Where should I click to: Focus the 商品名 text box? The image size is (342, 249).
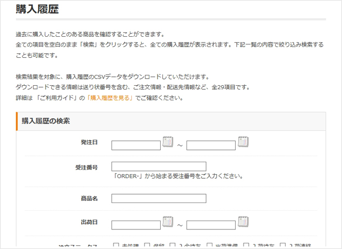click(x=159, y=198)
